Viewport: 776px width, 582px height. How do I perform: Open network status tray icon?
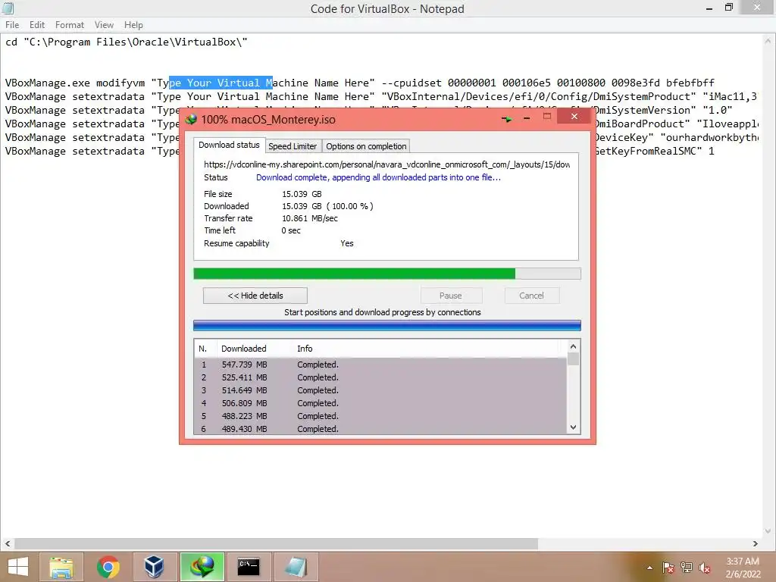[687, 568]
